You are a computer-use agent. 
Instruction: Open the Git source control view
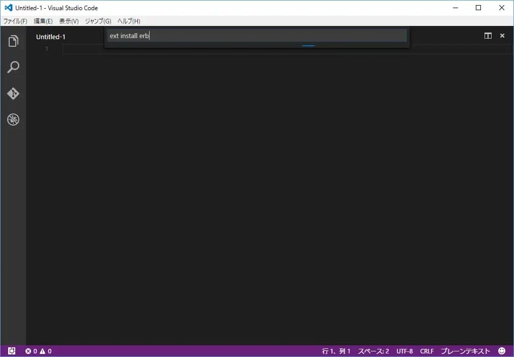[x=13, y=94]
